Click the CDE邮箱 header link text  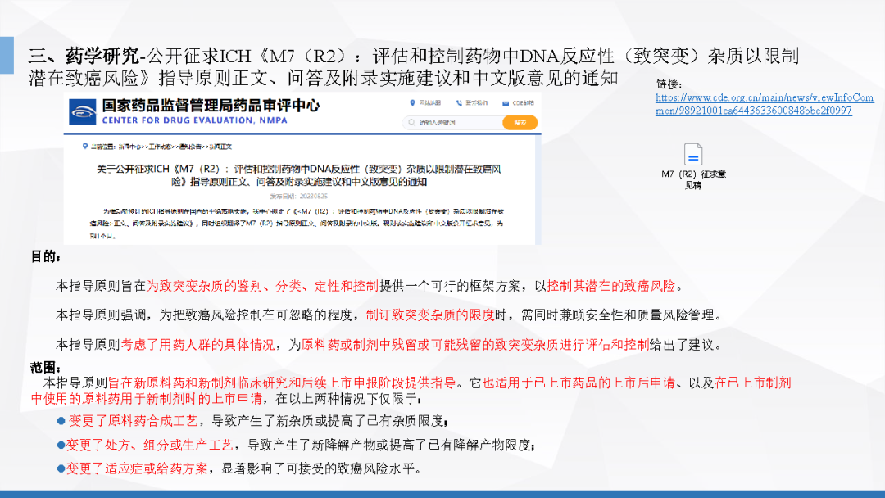click(x=523, y=103)
